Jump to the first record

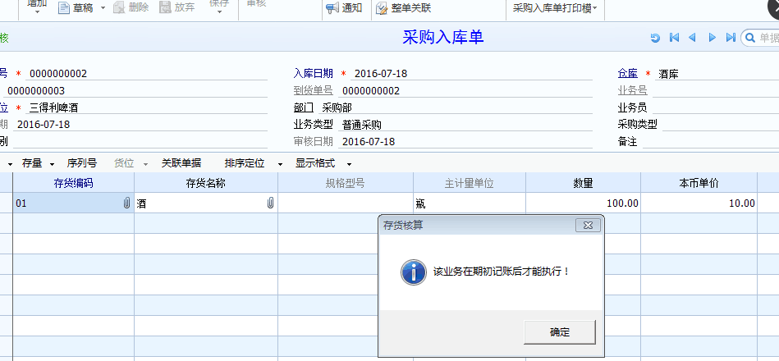coord(674,38)
